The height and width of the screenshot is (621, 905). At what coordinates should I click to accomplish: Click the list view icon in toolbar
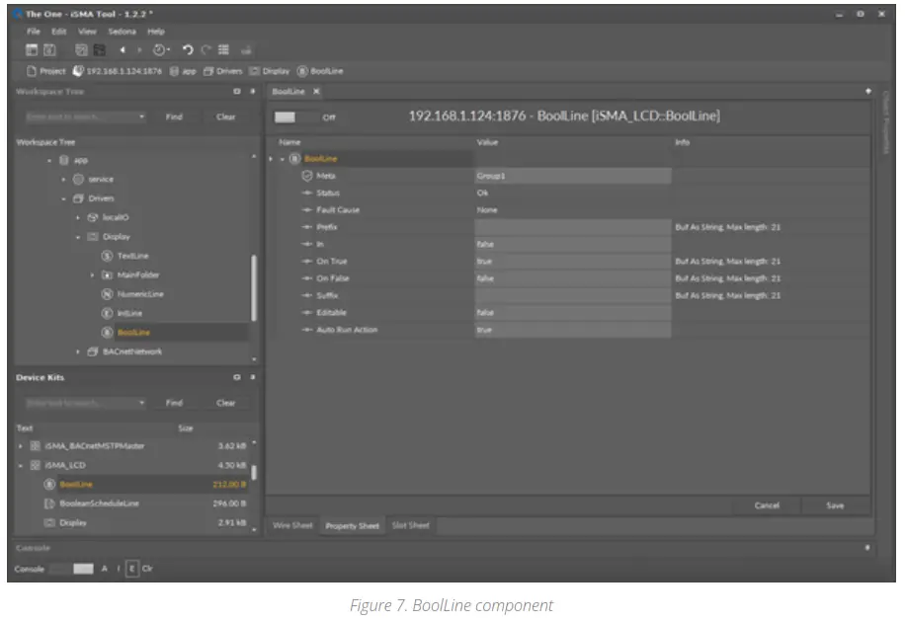pyautogui.click(x=224, y=50)
